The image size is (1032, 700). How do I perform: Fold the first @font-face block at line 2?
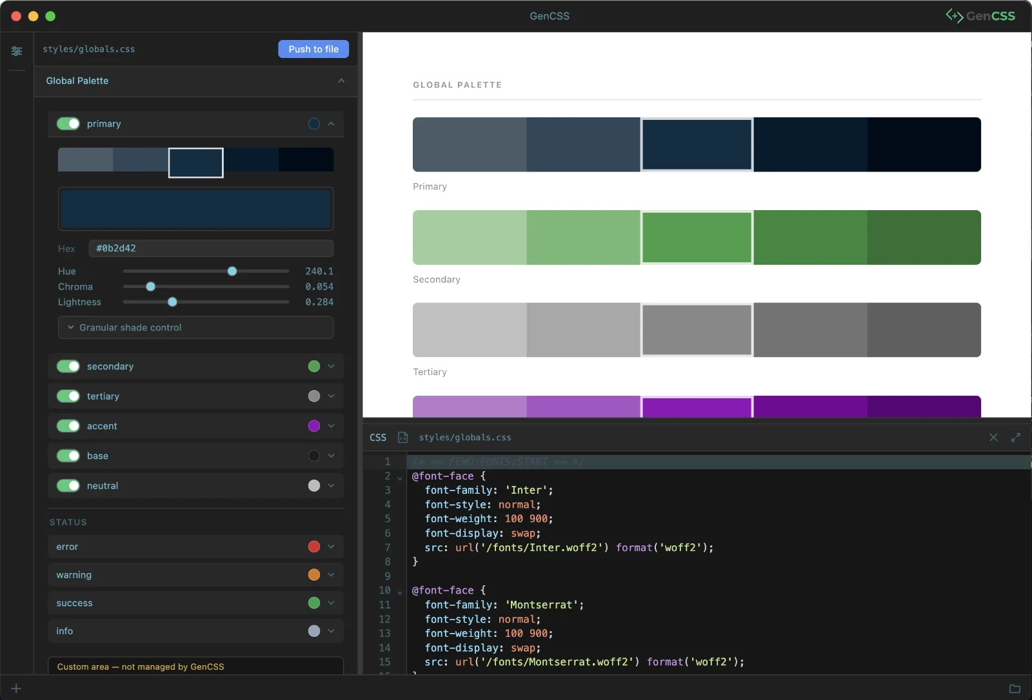pos(400,478)
